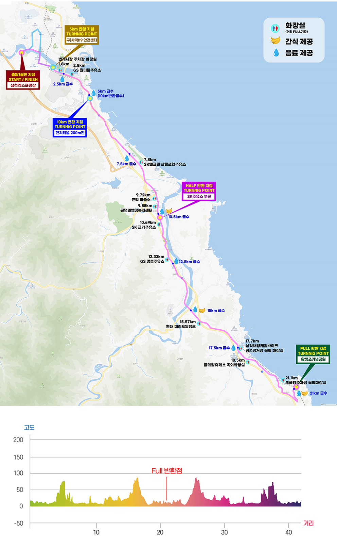Click the banana icon at 10.5km 급수
The height and width of the screenshot is (547, 337).
tap(169, 211)
